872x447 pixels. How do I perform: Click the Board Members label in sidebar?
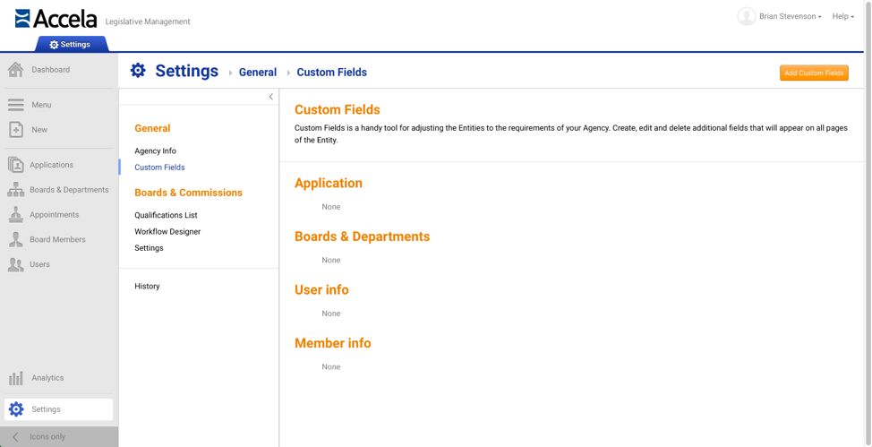click(x=58, y=239)
